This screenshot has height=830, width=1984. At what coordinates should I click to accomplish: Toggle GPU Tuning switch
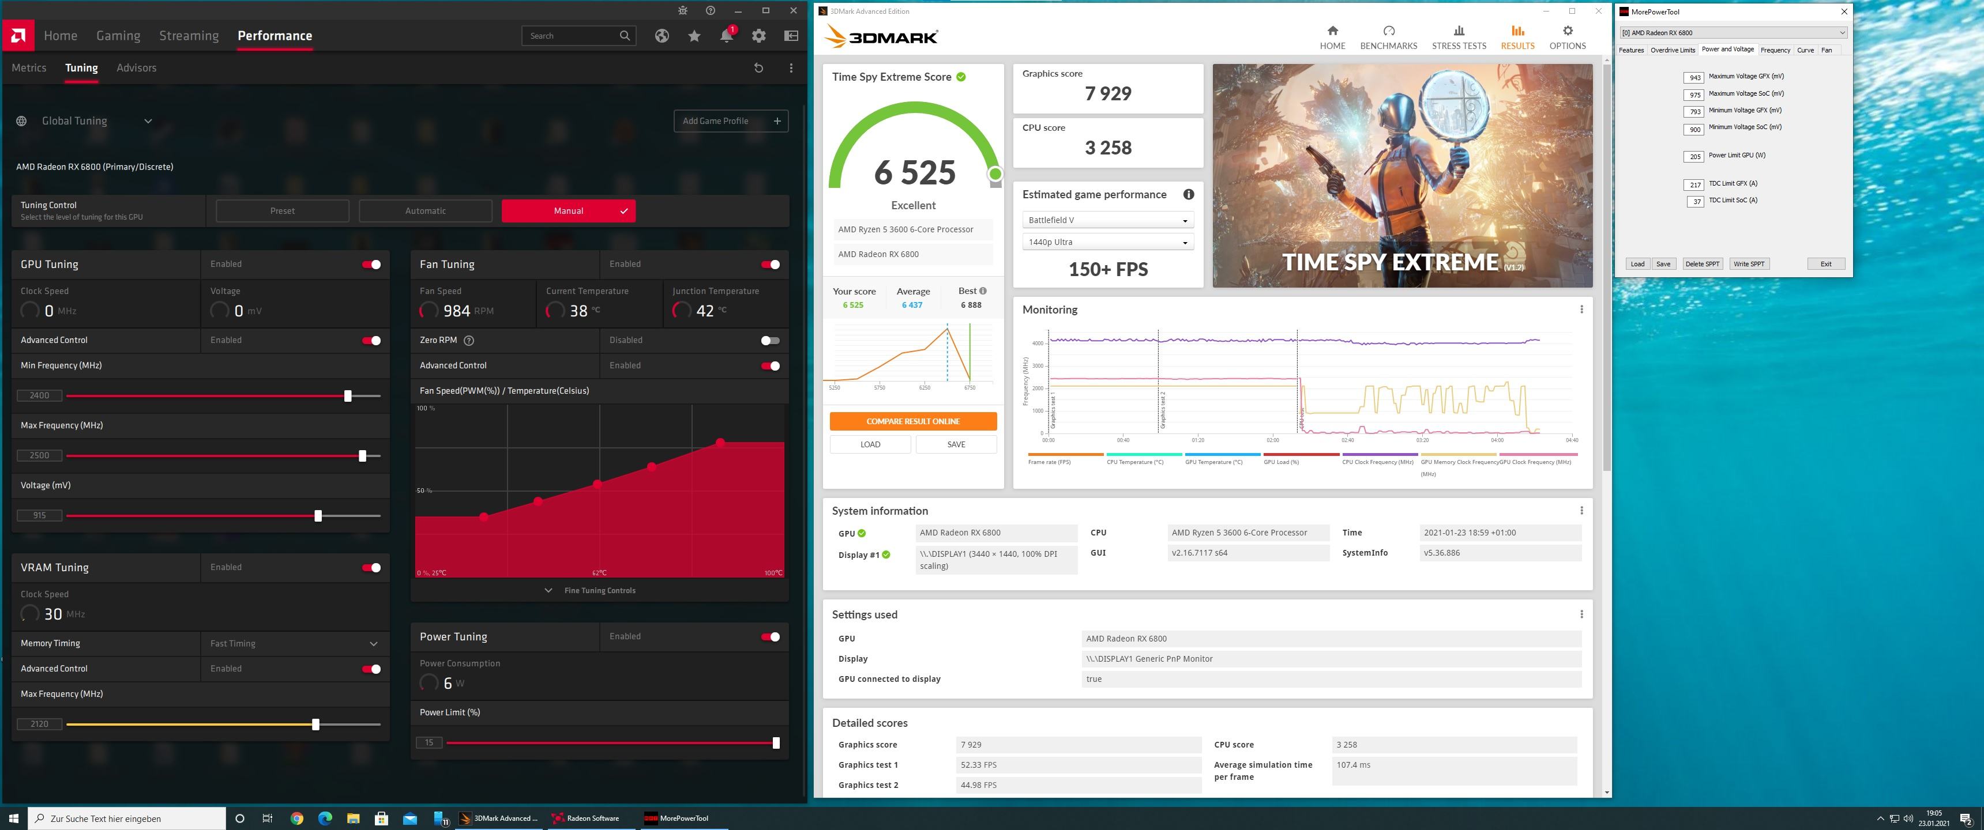coord(371,265)
